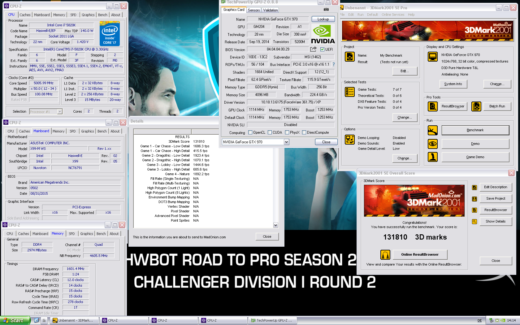Click the Edit... button in Project section
This screenshot has height=325, width=520.
405,71
